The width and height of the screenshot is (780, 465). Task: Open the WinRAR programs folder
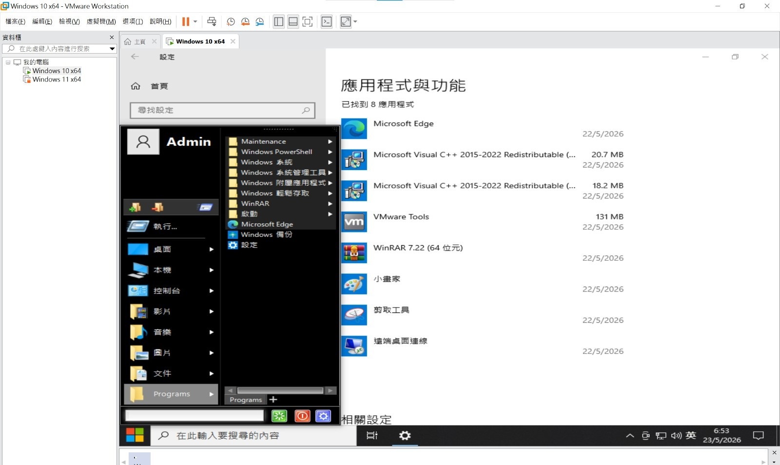[x=281, y=203]
